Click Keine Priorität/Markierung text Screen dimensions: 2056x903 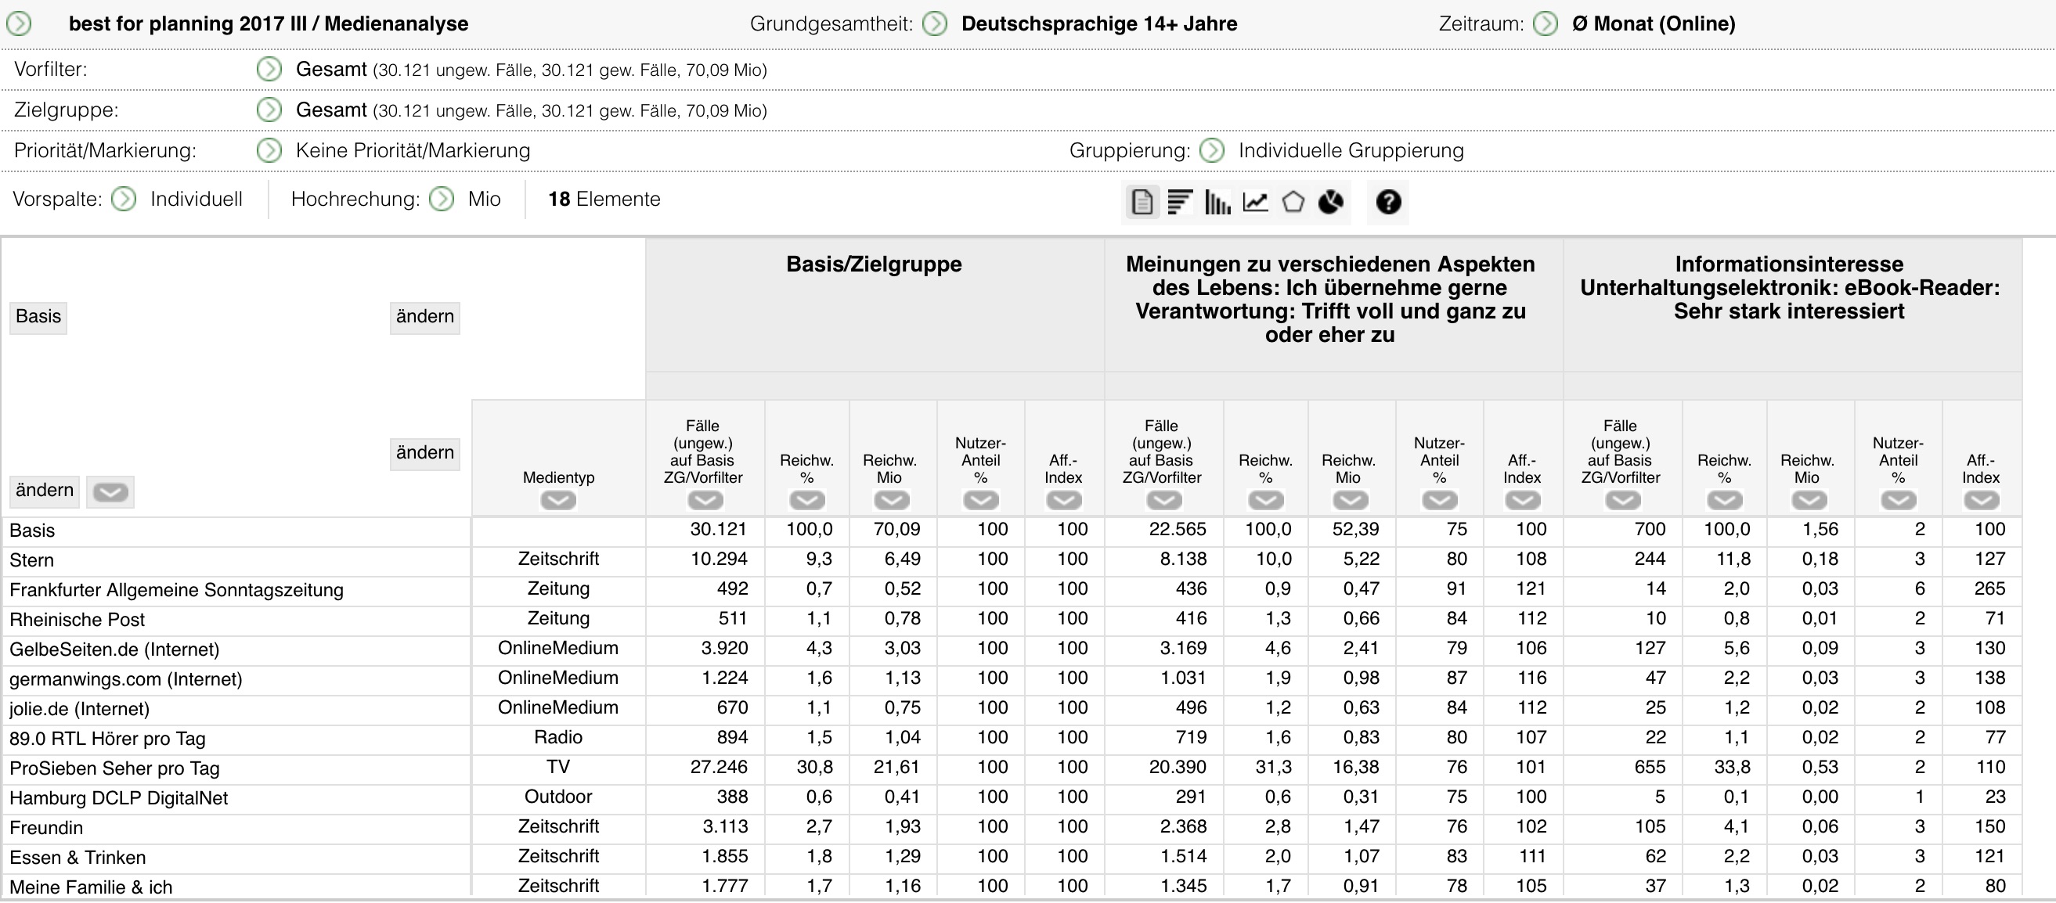pos(413,151)
